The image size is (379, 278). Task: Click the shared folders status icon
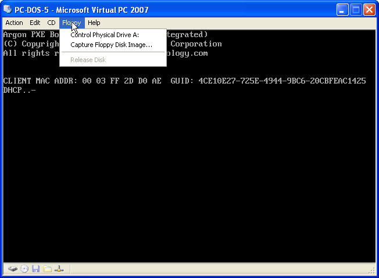coord(48,269)
